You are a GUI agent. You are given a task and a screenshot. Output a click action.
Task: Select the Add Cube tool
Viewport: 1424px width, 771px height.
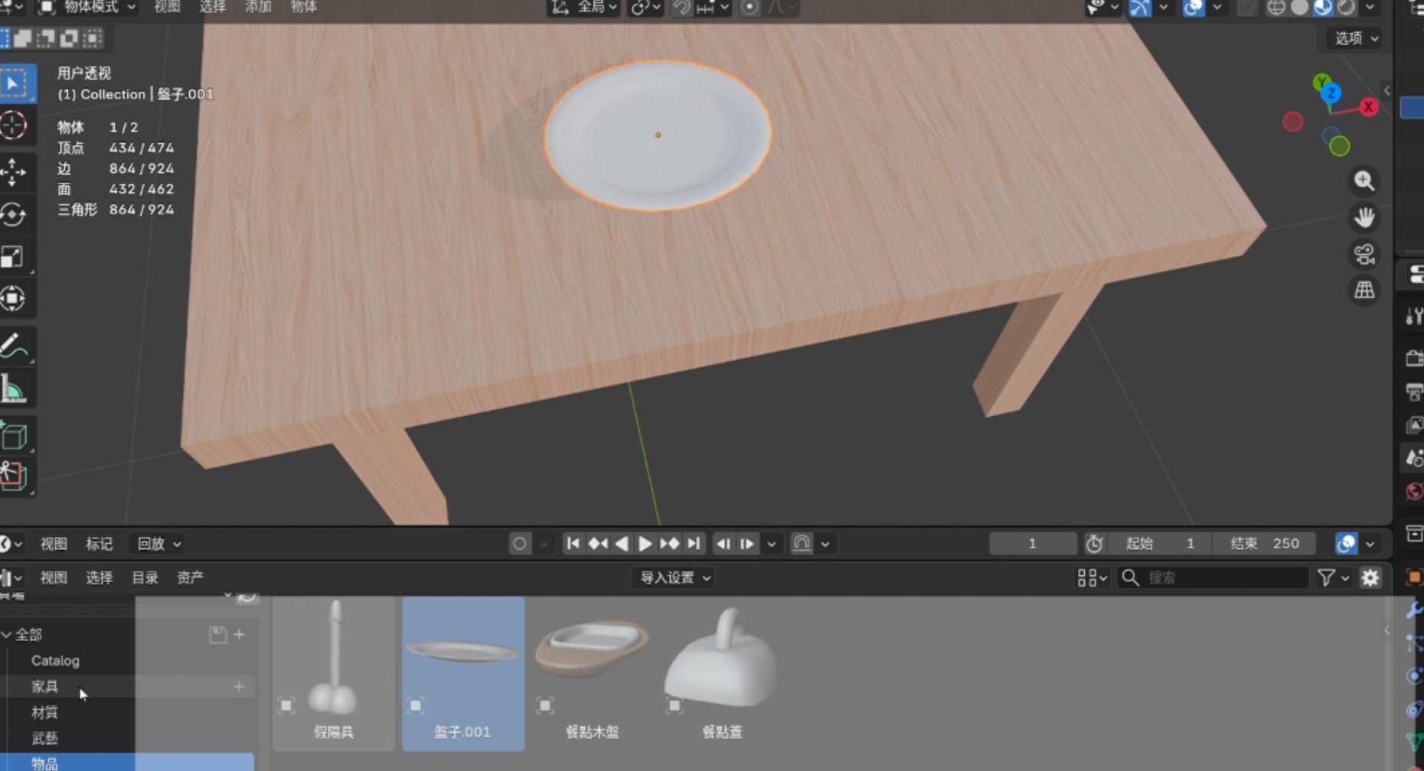coord(14,437)
